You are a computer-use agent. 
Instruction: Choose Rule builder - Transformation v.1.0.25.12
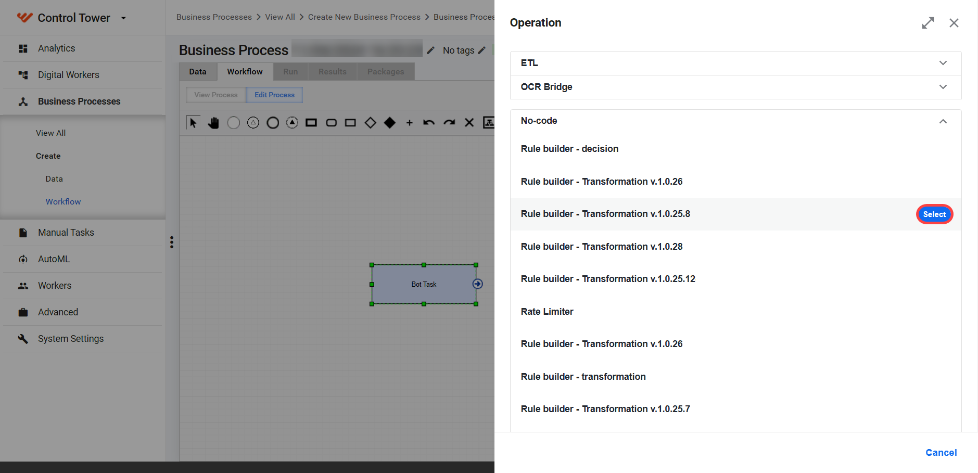point(735,279)
